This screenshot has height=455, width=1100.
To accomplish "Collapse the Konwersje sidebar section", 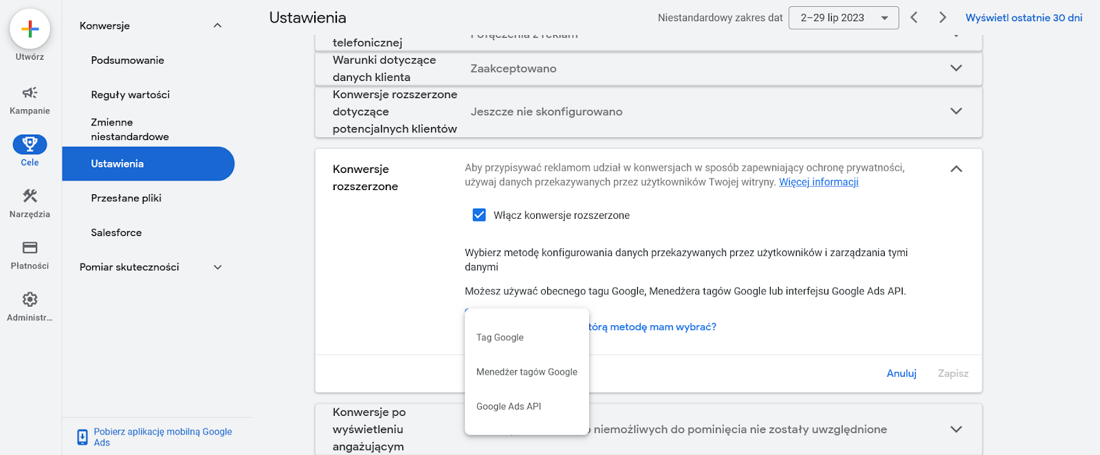I will [217, 25].
